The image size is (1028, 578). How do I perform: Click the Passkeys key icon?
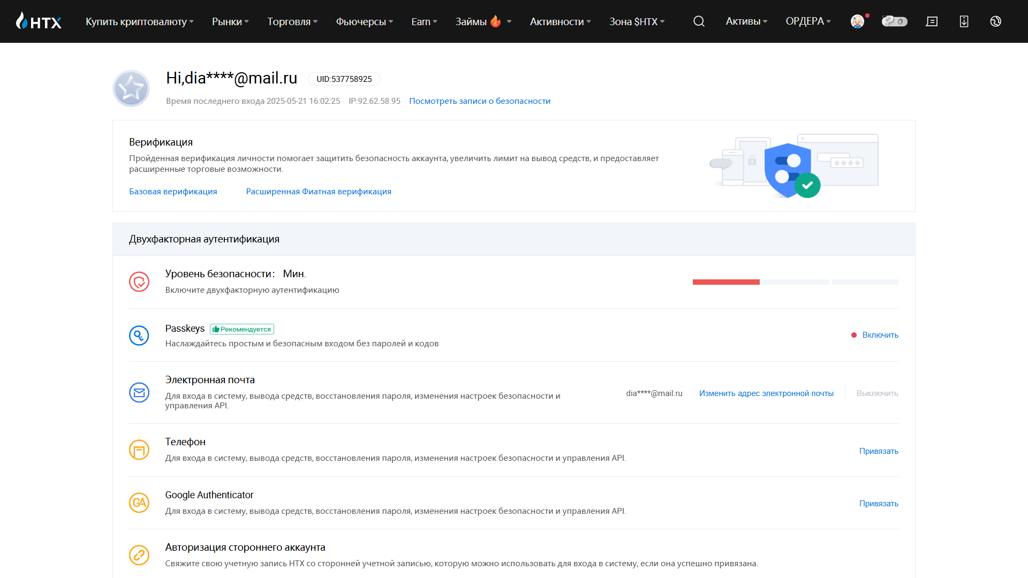(139, 336)
